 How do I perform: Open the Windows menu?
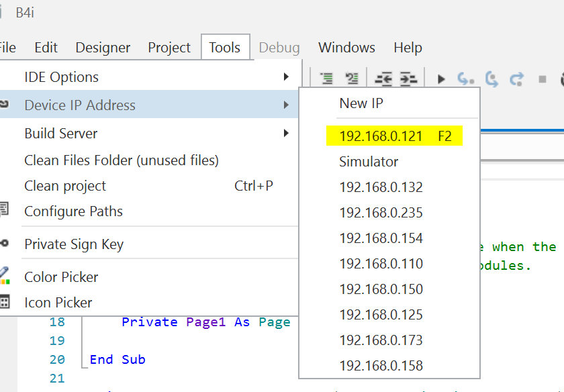click(346, 48)
